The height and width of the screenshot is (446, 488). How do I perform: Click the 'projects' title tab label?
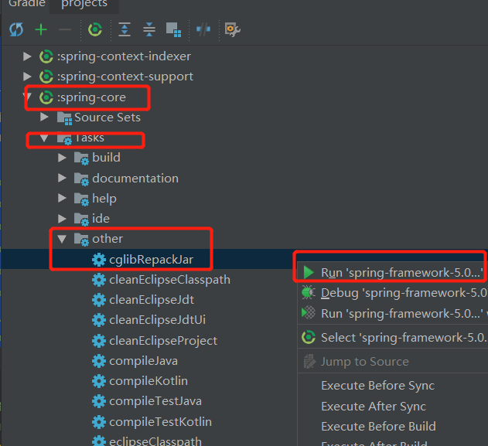tap(84, 3)
